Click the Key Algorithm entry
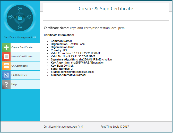 click(77, 63)
